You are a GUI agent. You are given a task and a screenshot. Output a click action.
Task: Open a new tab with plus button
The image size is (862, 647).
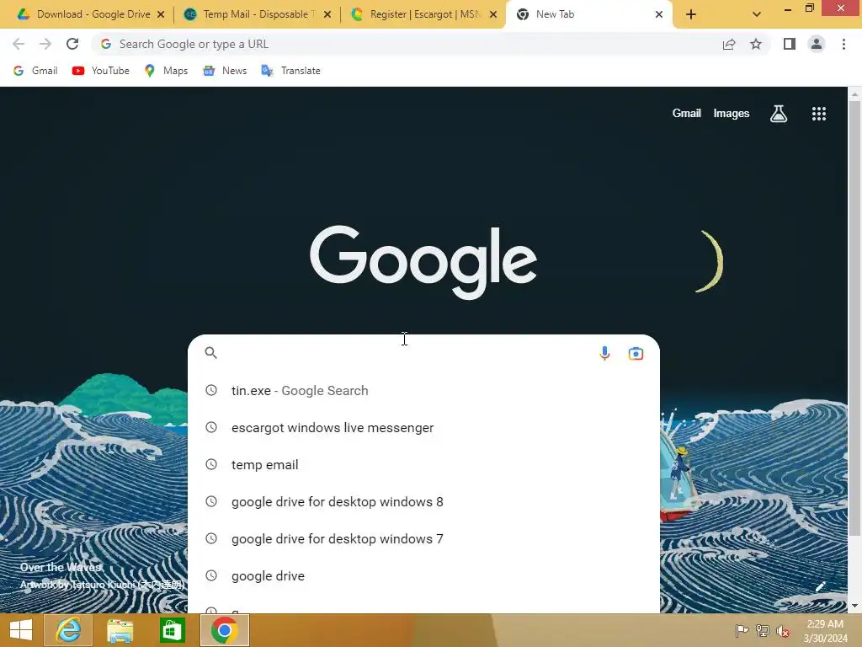click(x=691, y=14)
